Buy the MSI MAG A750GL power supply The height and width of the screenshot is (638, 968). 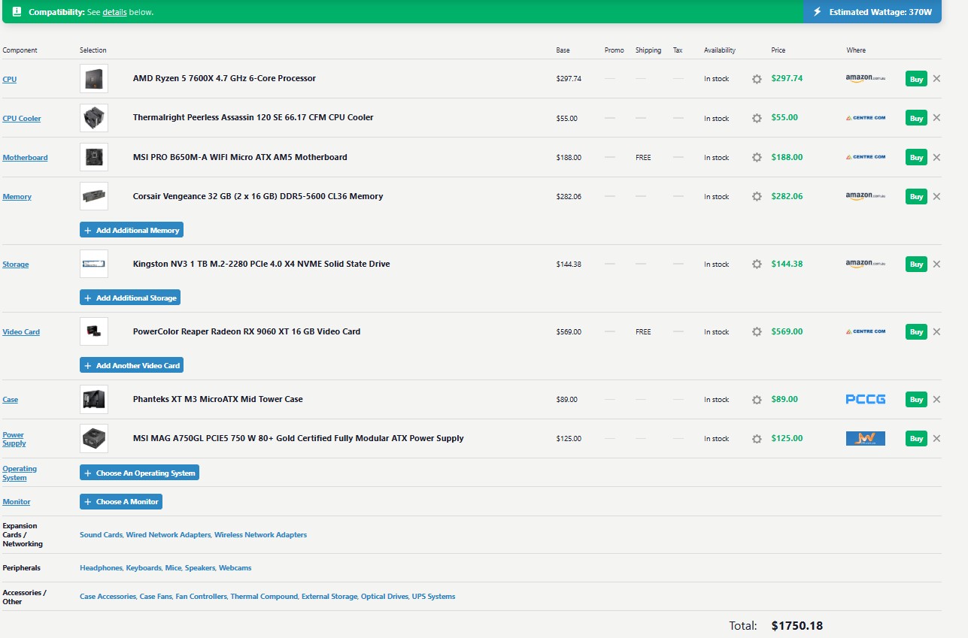[x=916, y=438]
